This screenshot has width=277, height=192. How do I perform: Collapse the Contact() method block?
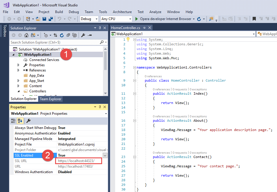pos(135,157)
